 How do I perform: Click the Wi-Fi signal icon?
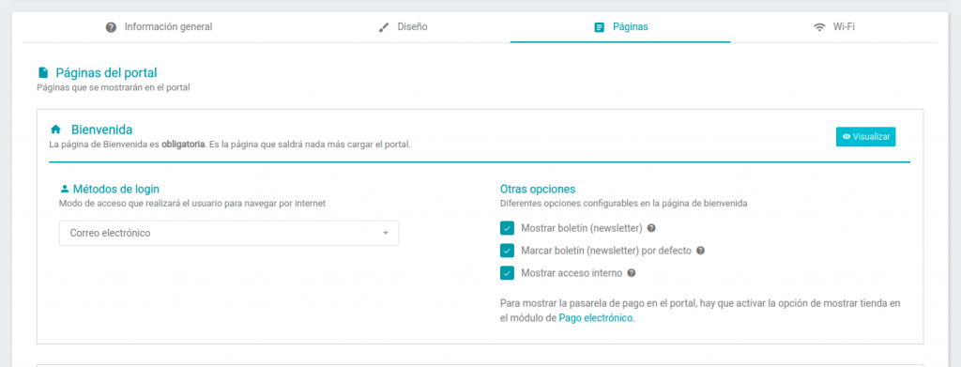(819, 27)
